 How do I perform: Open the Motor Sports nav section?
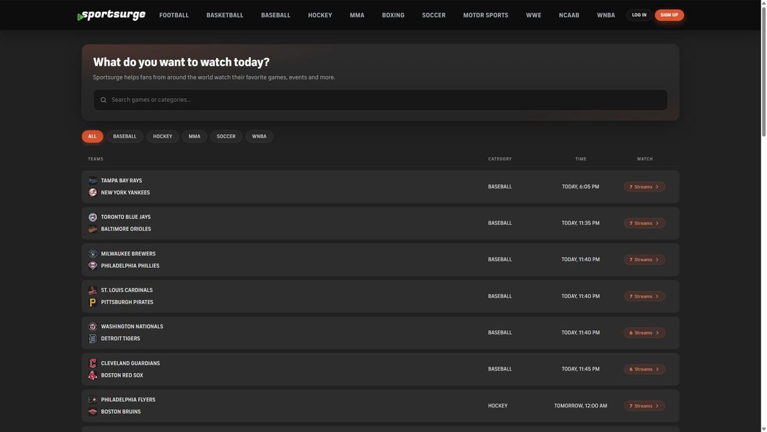(x=485, y=15)
